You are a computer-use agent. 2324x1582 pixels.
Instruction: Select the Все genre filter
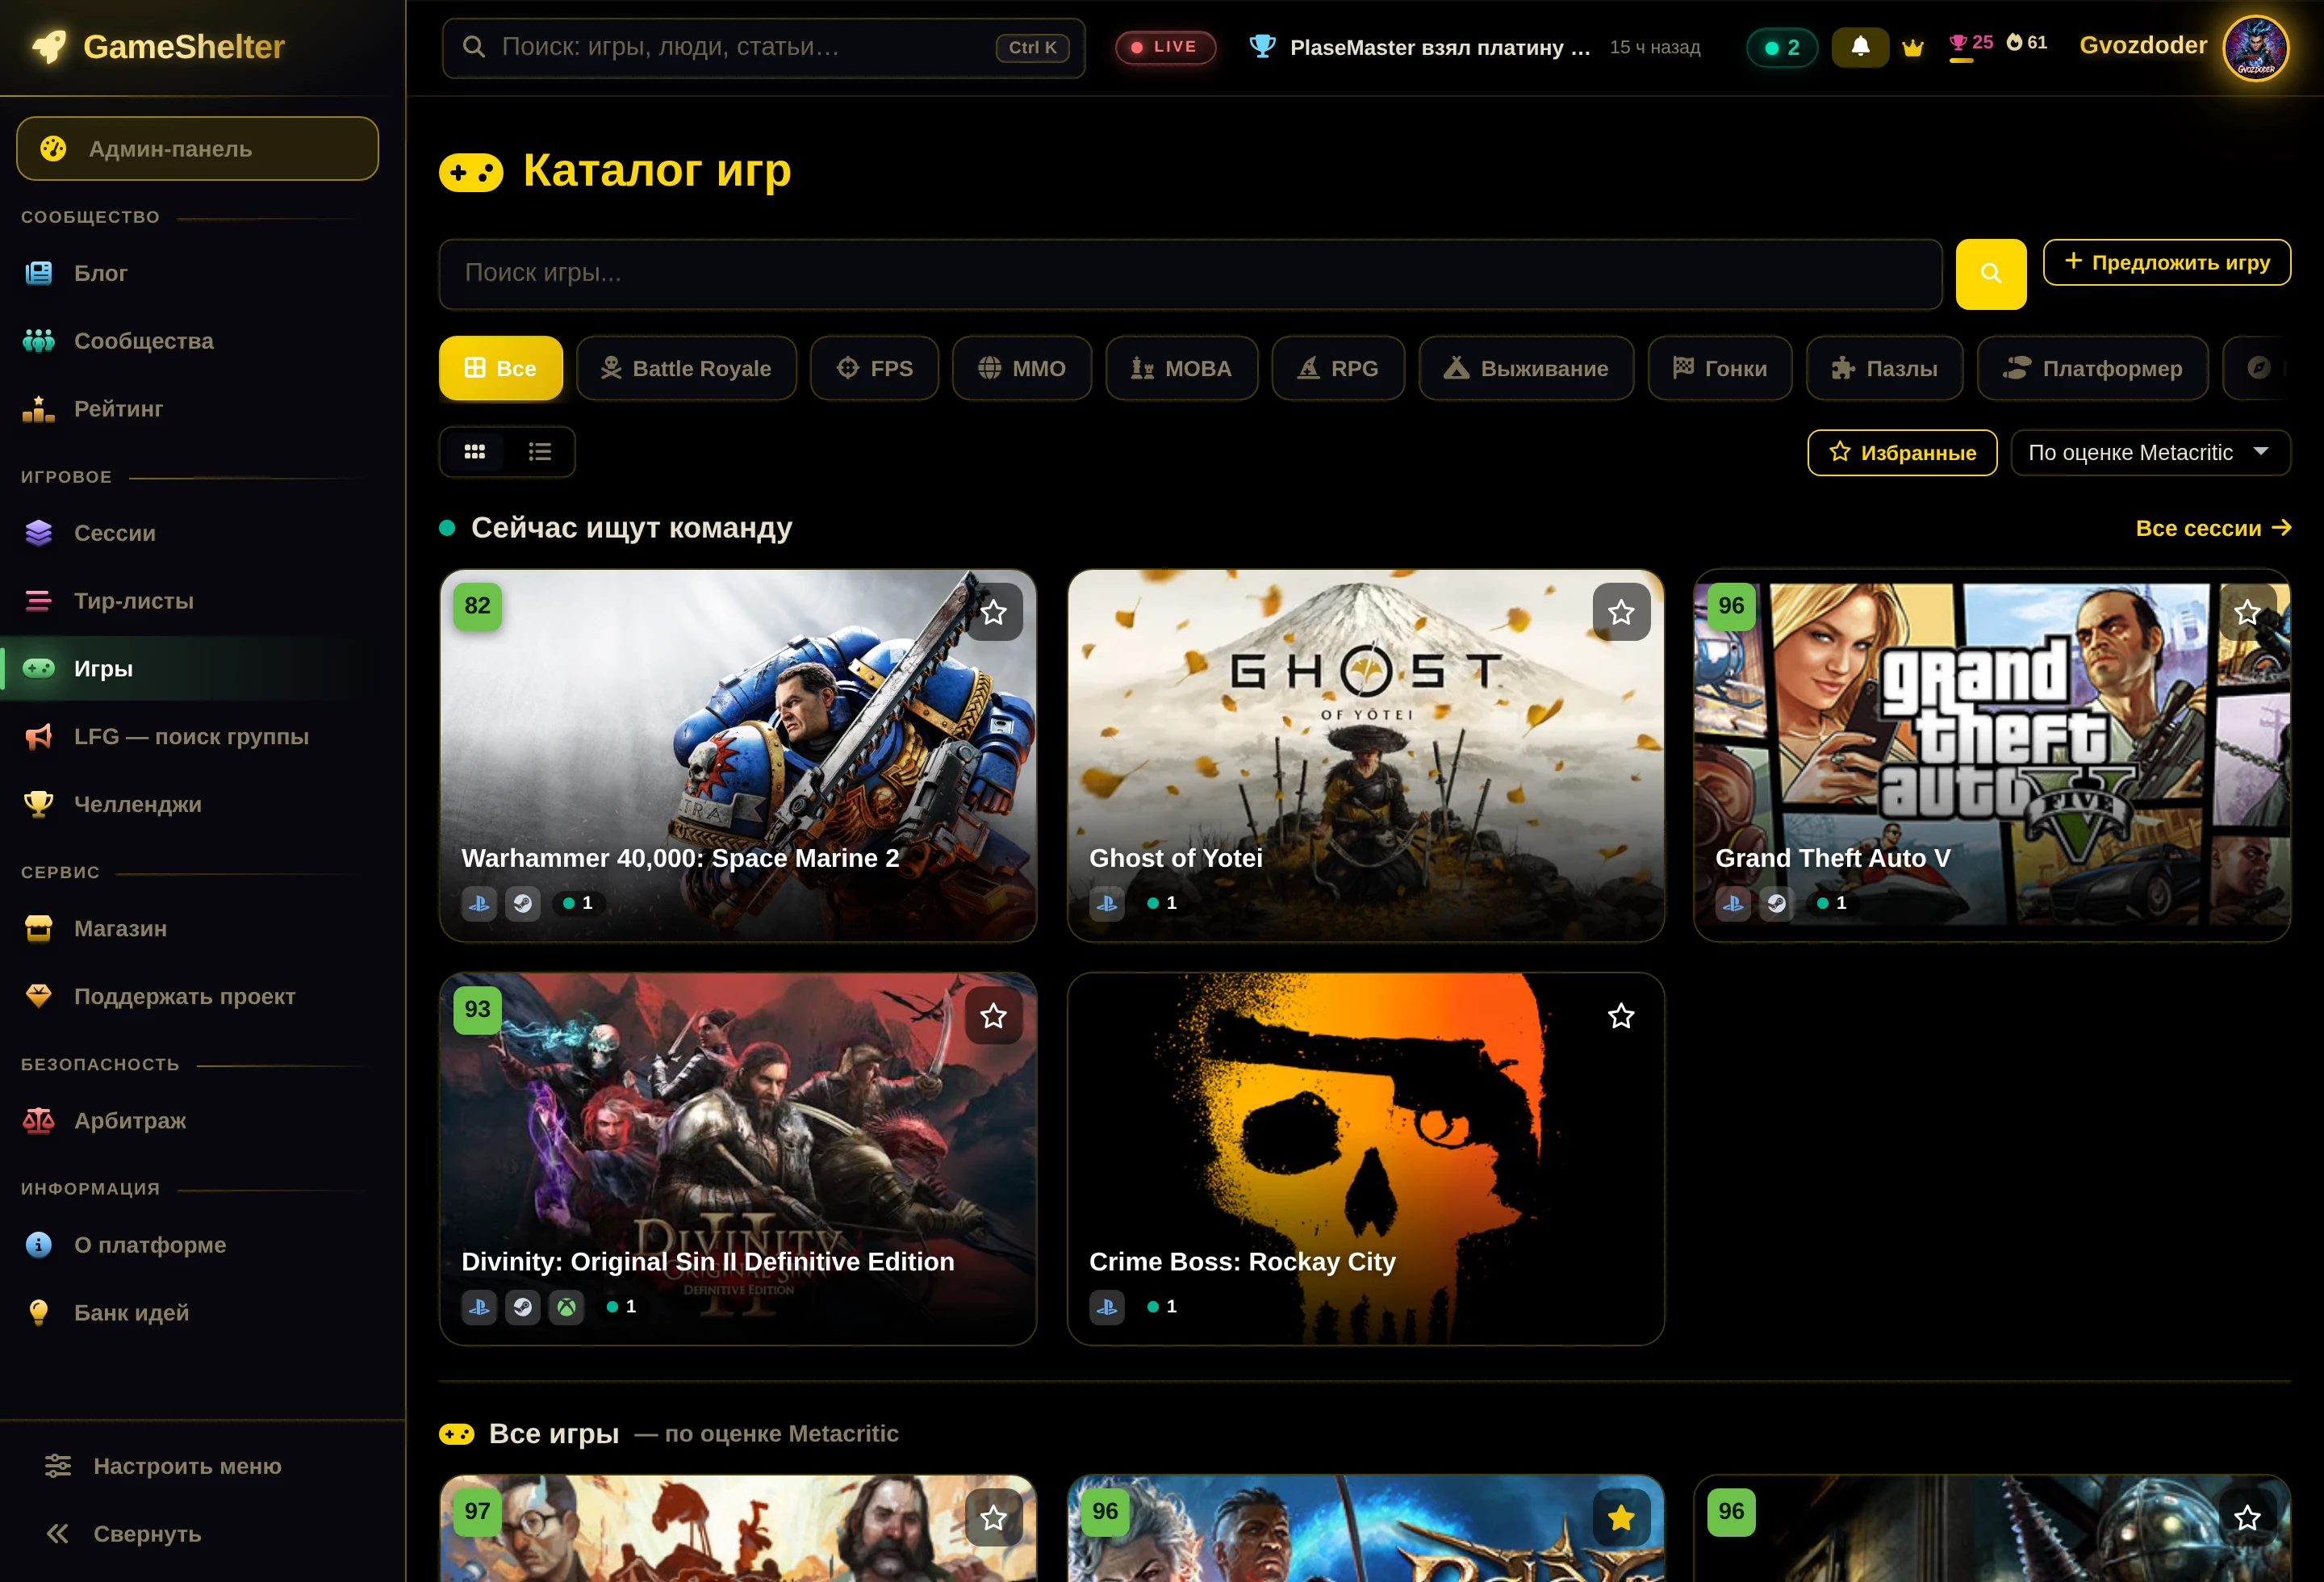coord(500,368)
